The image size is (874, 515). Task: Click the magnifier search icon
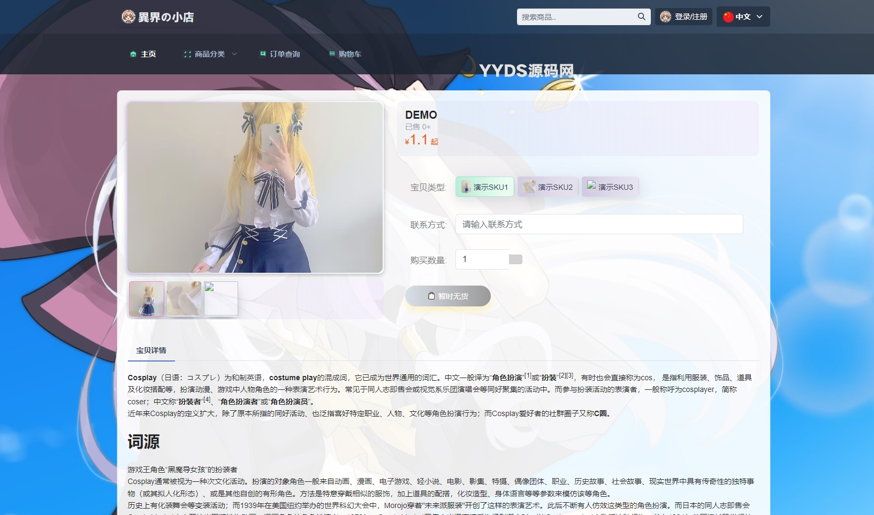(641, 17)
